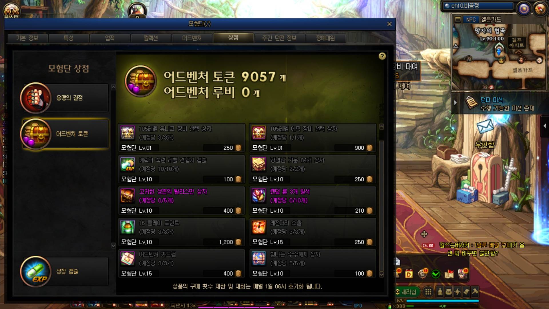Buy the 105레벨 에픽 장비 선택 상자
549x309 pixels.
point(313,138)
